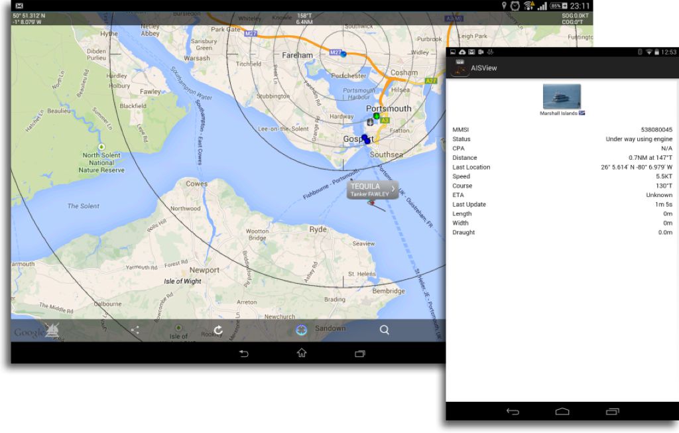Image resolution: width=679 pixels, height=433 pixels.
Task: Open the vessel photo thumbnail
Action: (562, 97)
